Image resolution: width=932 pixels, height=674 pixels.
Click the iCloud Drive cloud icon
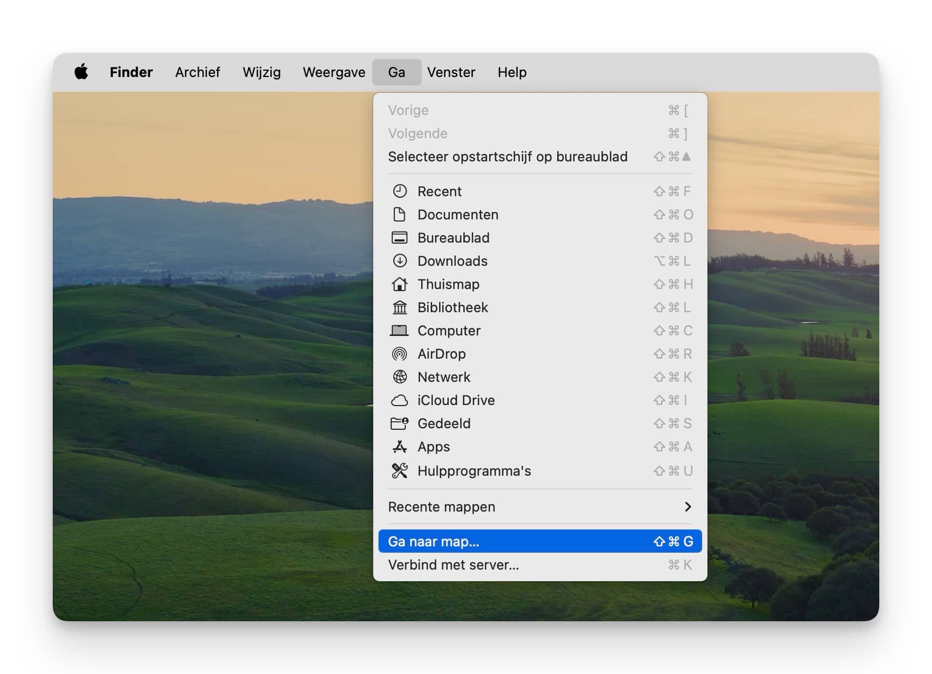(400, 400)
